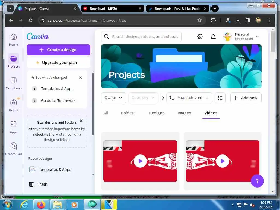Toggle the browser side panel icon
The height and width of the screenshot is (210, 280).
pos(247,20)
